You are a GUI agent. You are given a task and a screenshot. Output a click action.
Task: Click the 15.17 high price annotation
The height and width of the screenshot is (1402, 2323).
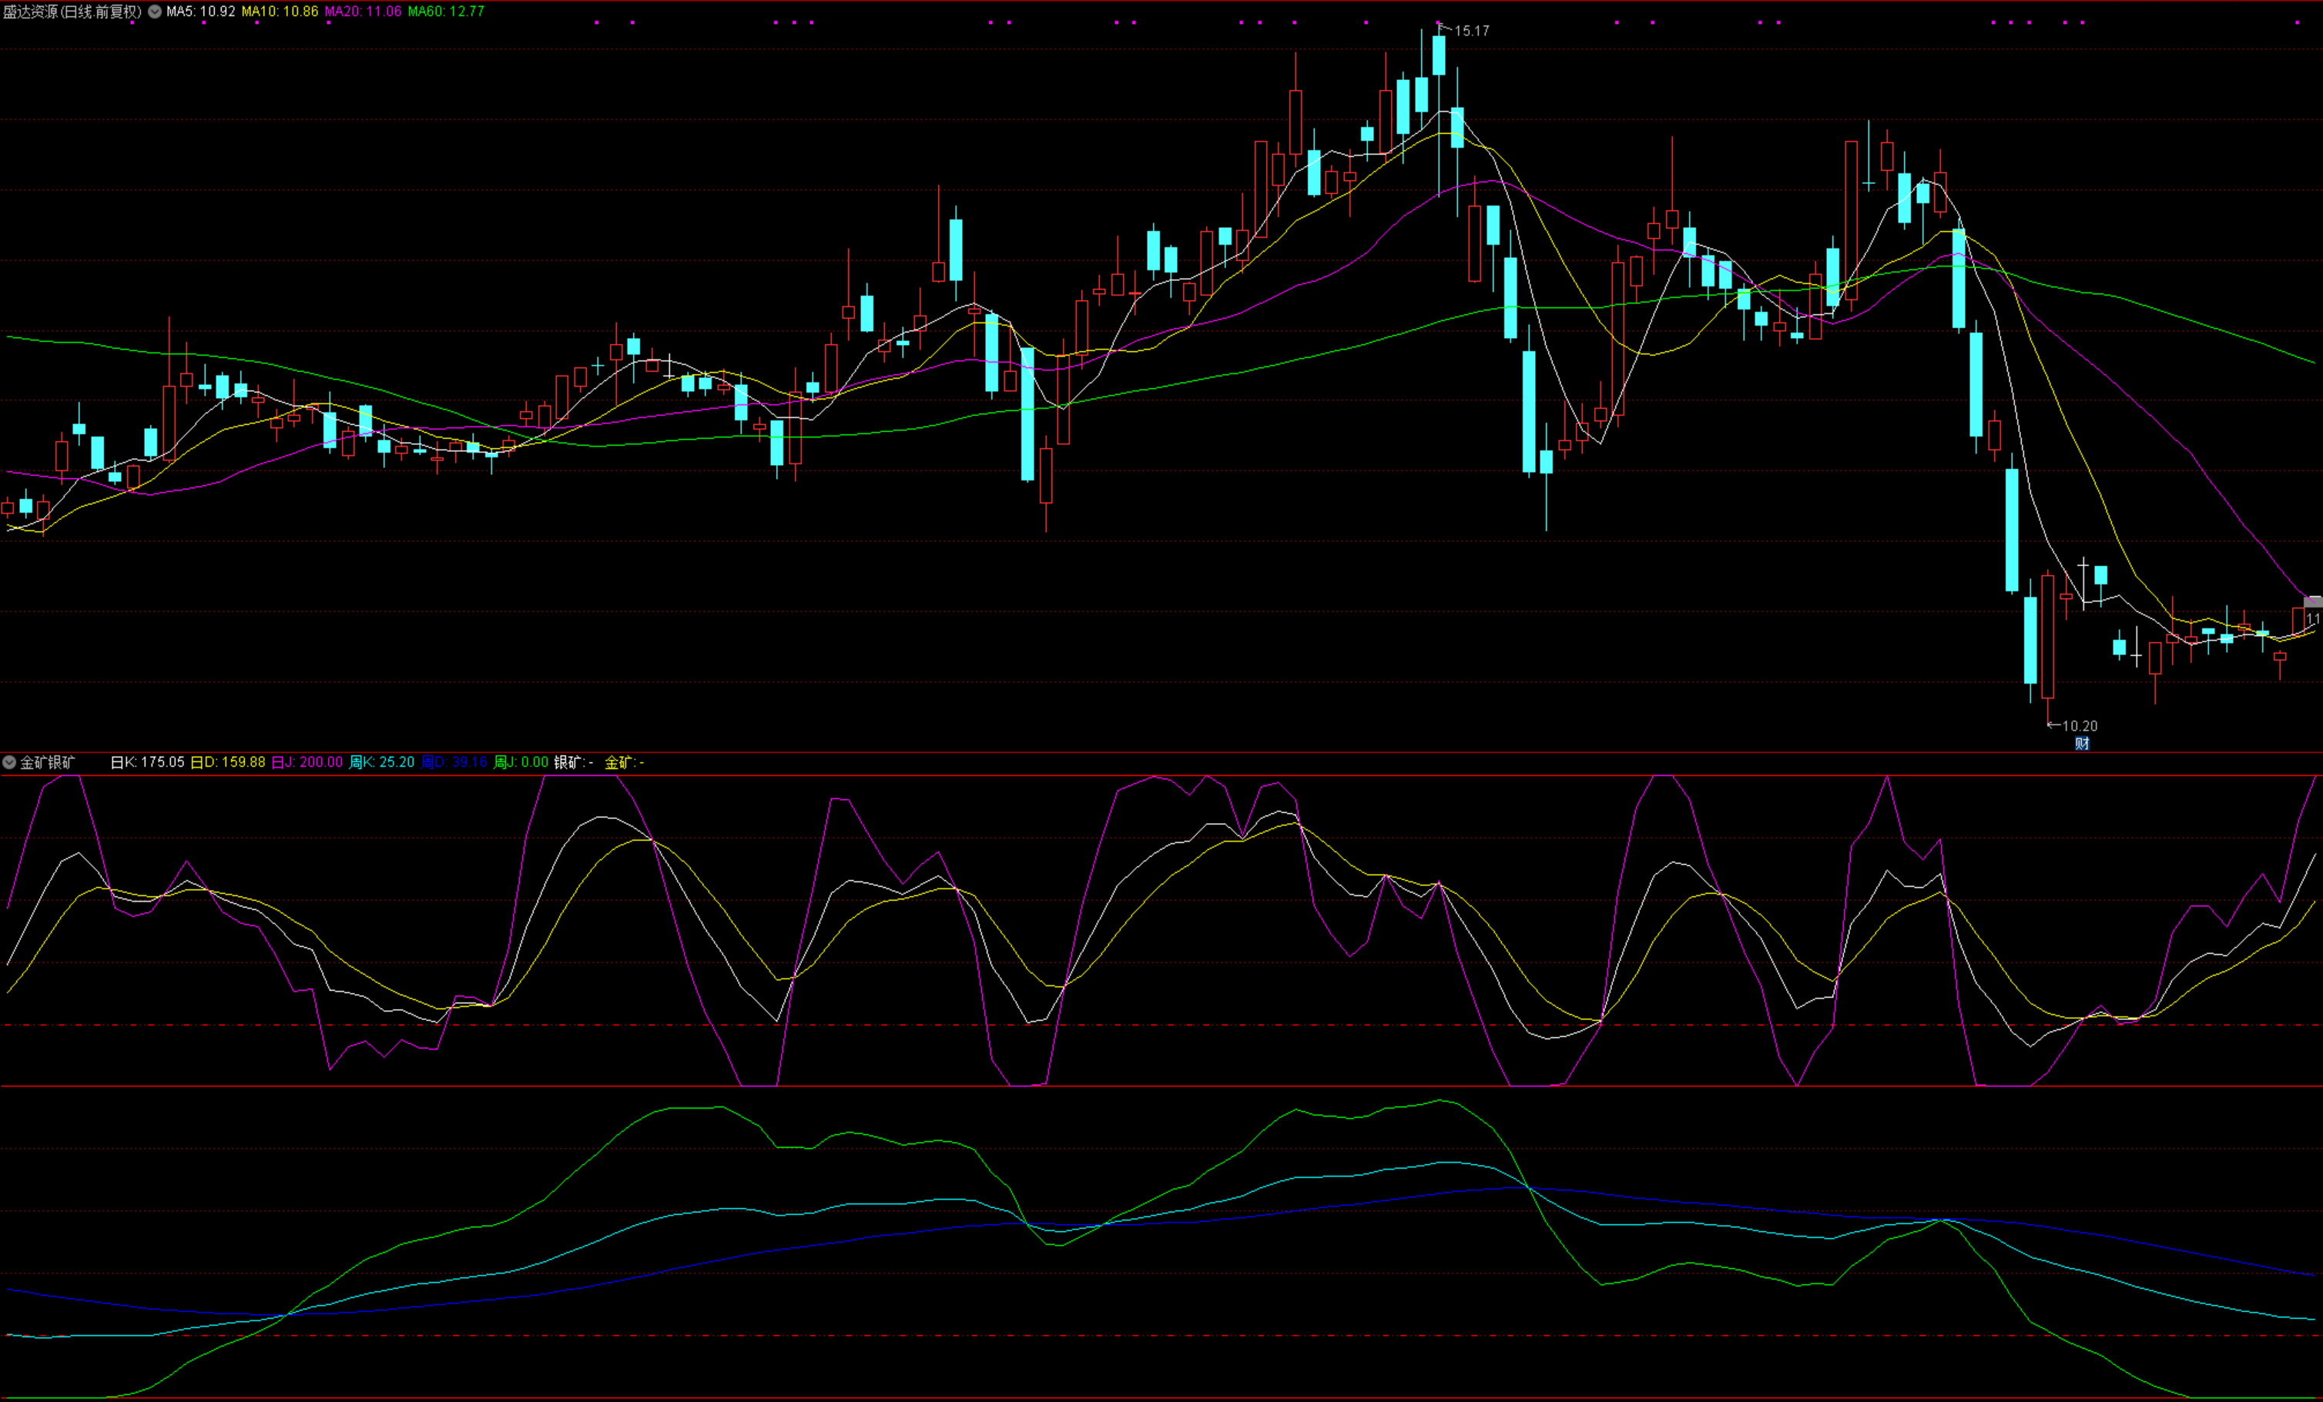(1470, 31)
